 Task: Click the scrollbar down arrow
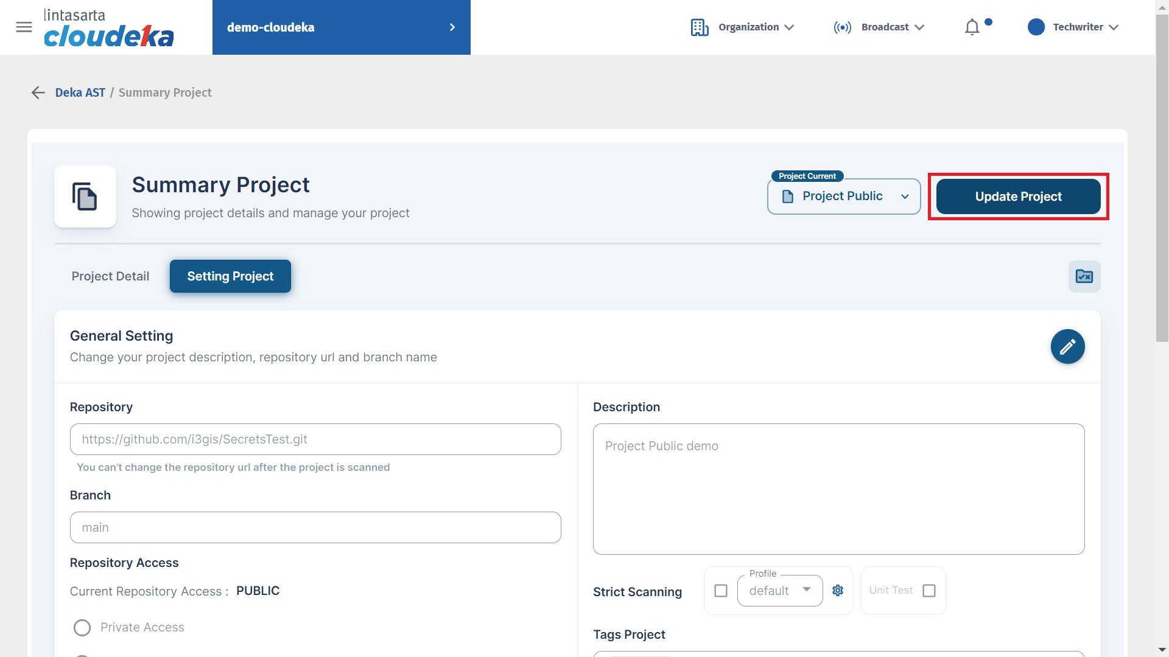pos(1162,650)
